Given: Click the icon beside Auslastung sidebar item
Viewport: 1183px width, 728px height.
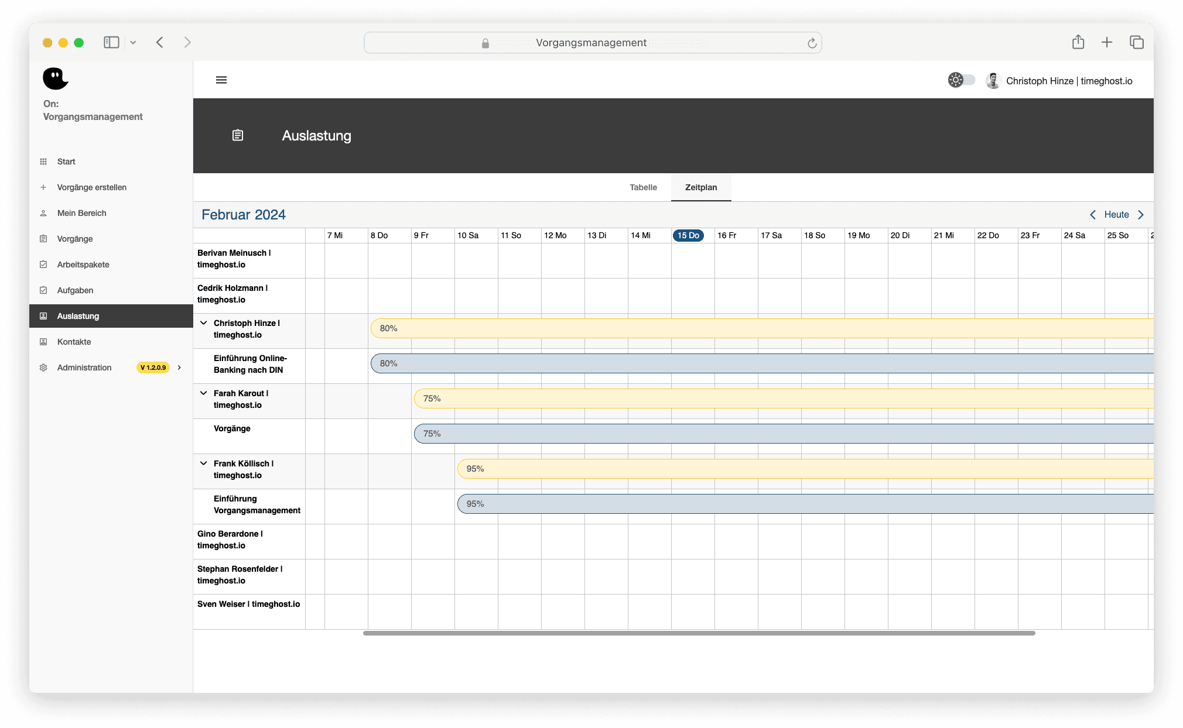Looking at the screenshot, I should pos(43,316).
